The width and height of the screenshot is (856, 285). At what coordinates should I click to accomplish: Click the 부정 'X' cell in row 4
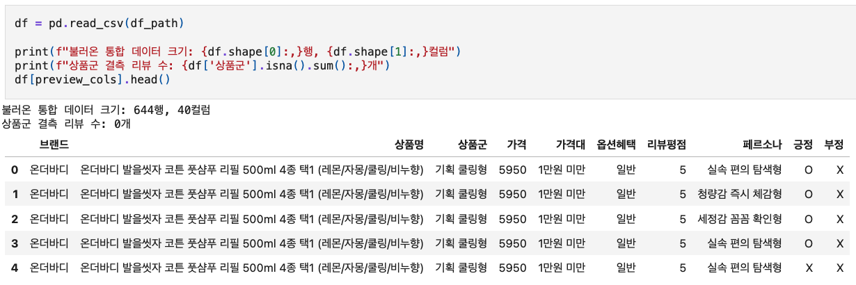pos(840,267)
